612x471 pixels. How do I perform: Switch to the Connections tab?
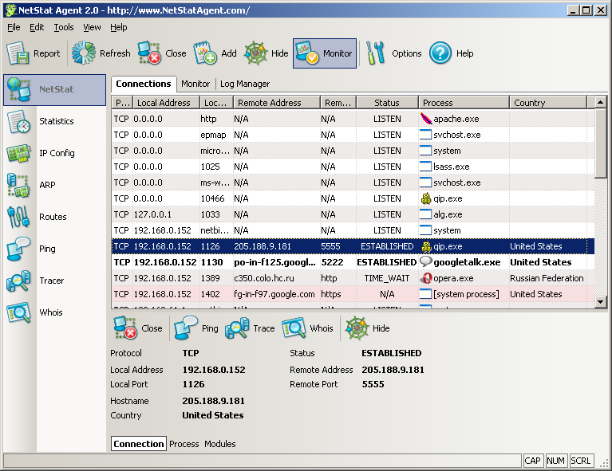pos(144,84)
